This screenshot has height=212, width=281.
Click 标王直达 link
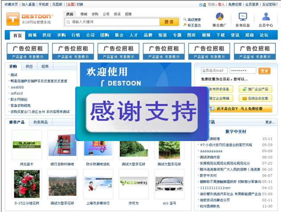point(192,25)
